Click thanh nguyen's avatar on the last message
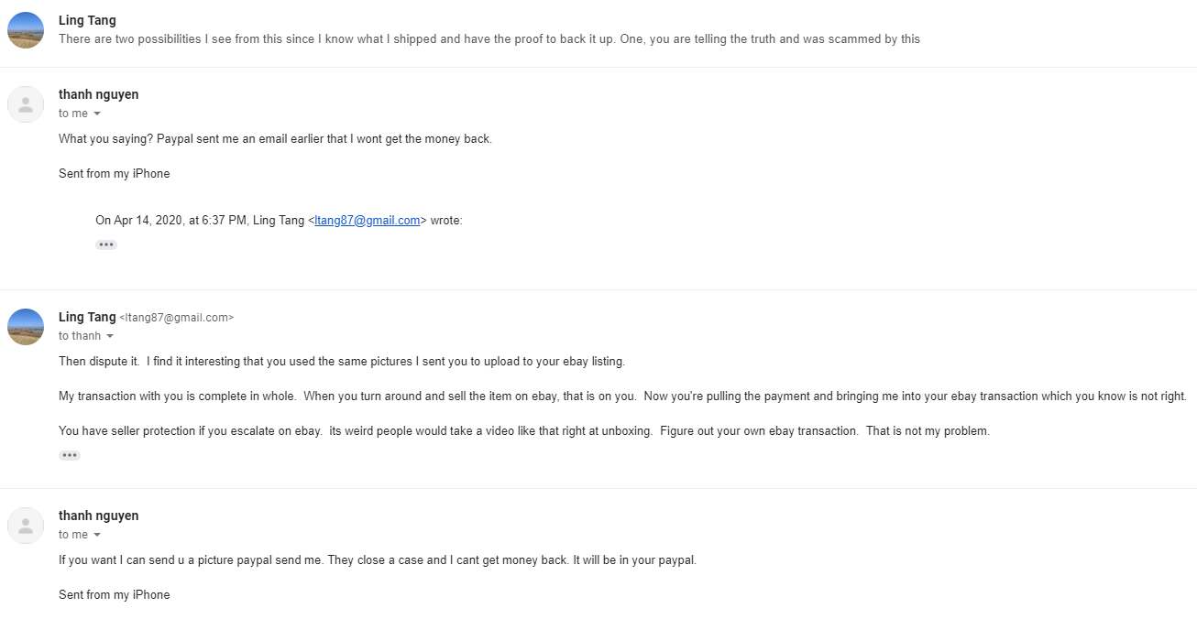 (x=26, y=526)
